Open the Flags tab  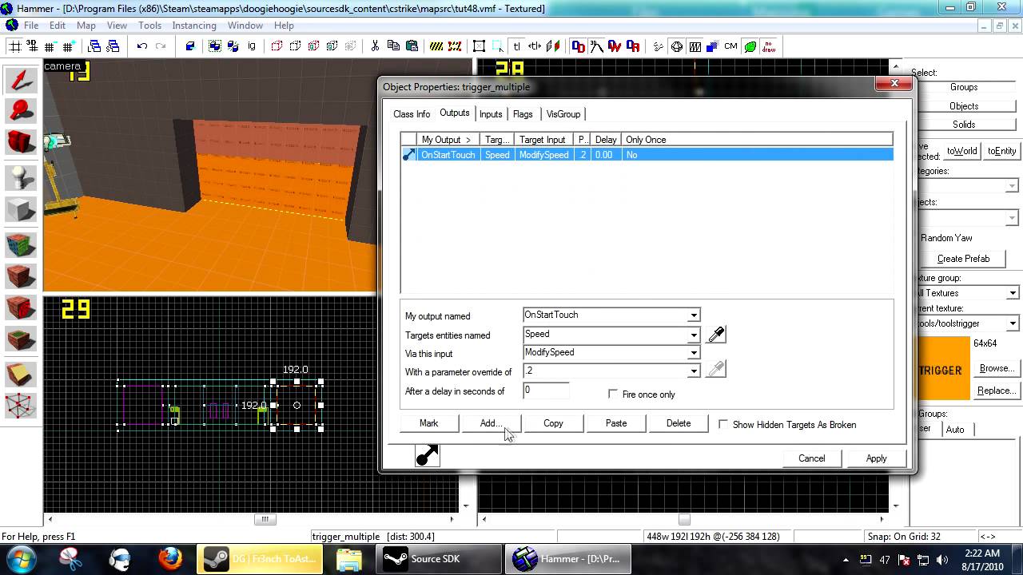point(523,114)
